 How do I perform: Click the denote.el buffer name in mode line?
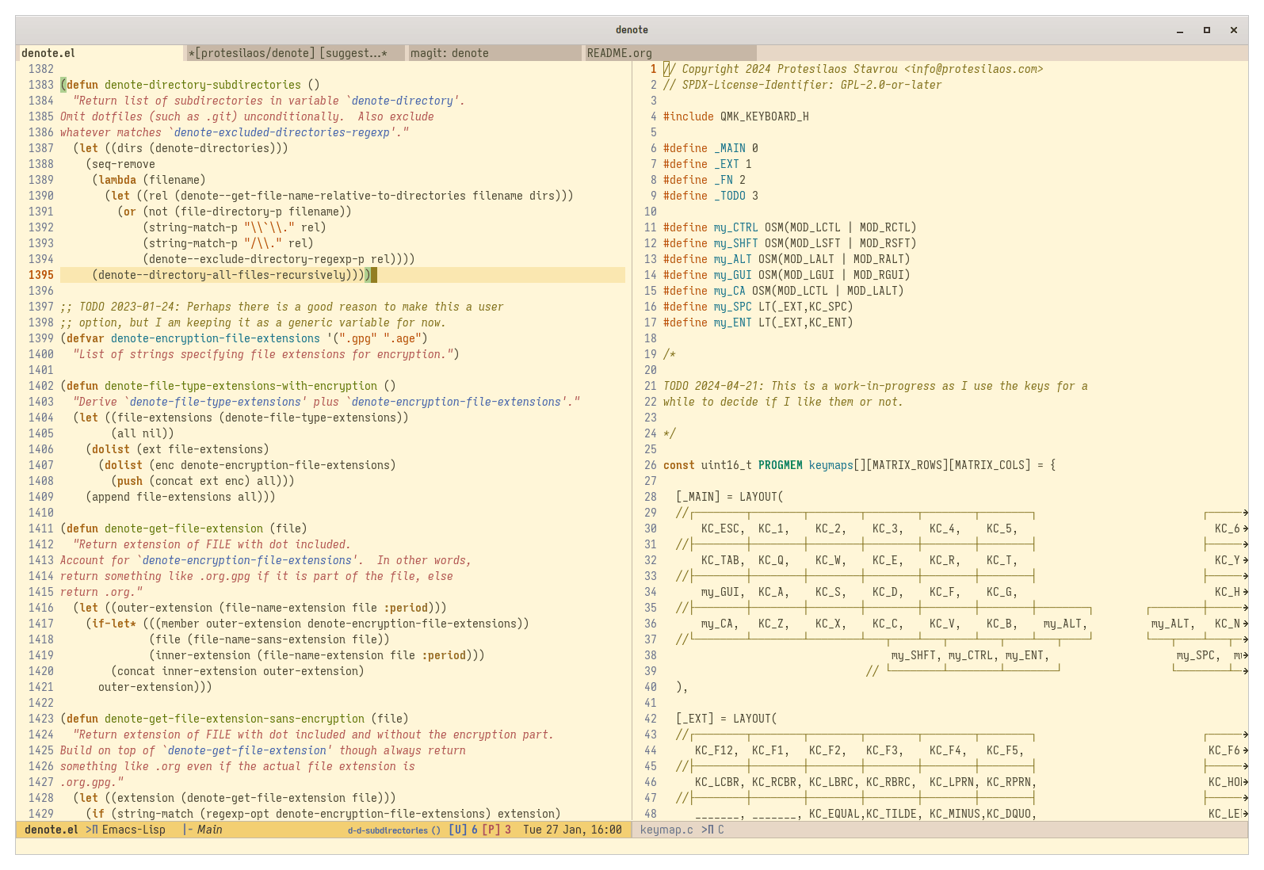(x=52, y=830)
